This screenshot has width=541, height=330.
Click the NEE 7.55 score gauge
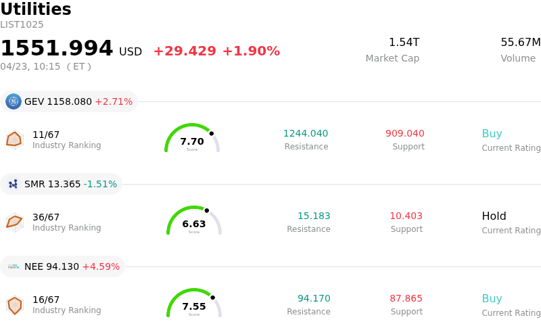(x=194, y=304)
